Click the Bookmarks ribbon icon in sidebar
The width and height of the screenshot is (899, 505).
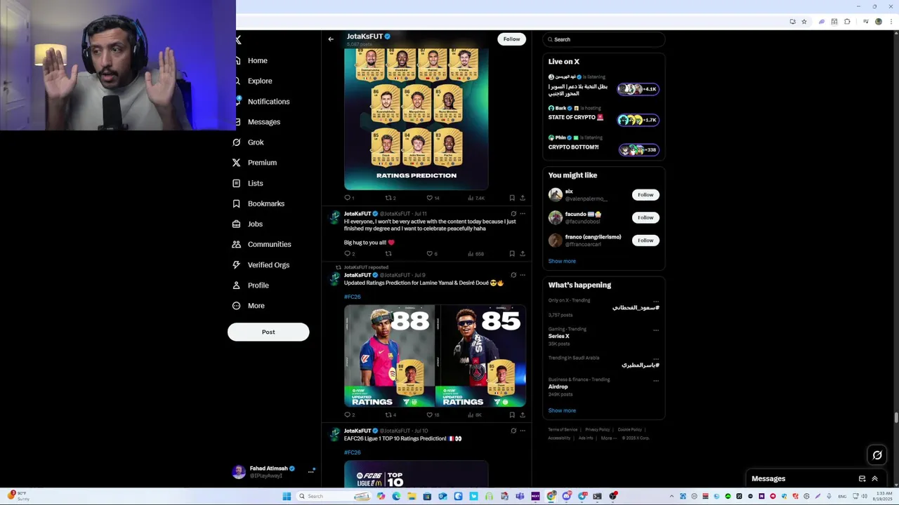(237, 203)
